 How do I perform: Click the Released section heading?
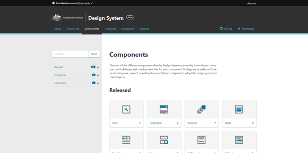[120, 90]
